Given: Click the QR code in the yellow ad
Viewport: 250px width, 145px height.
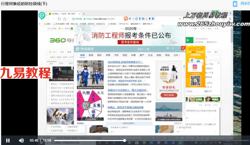Looking at the screenshot, I should click(x=195, y=81).
